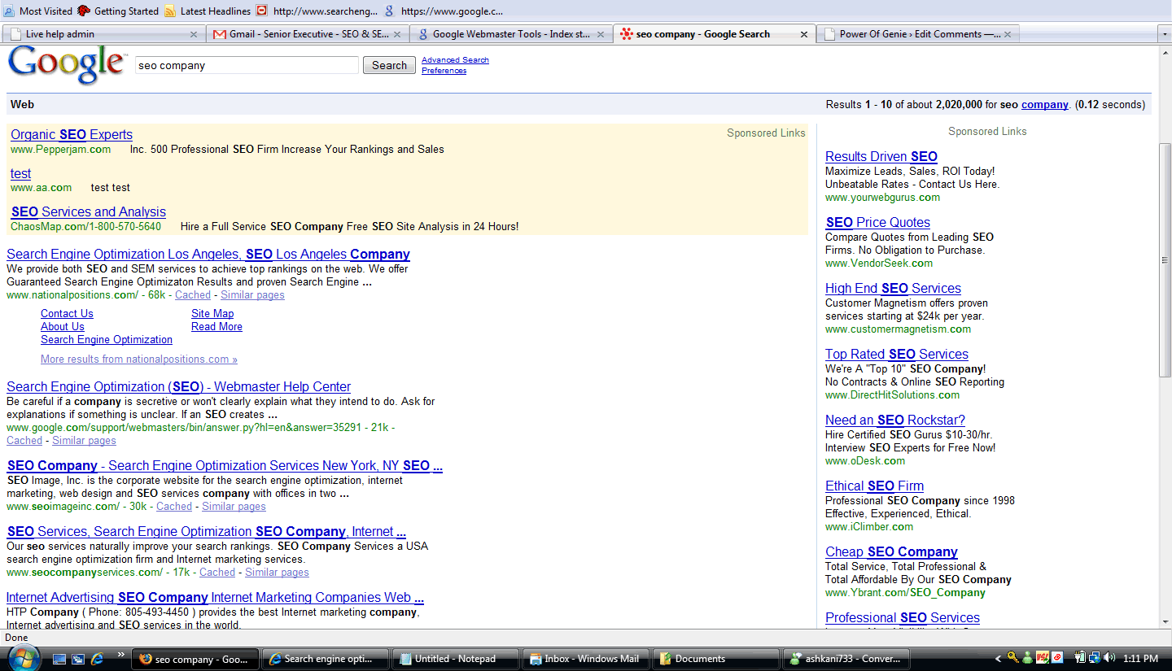Close the seo company Google Search tab
The image size is (1172, 671).
(804, 34)
